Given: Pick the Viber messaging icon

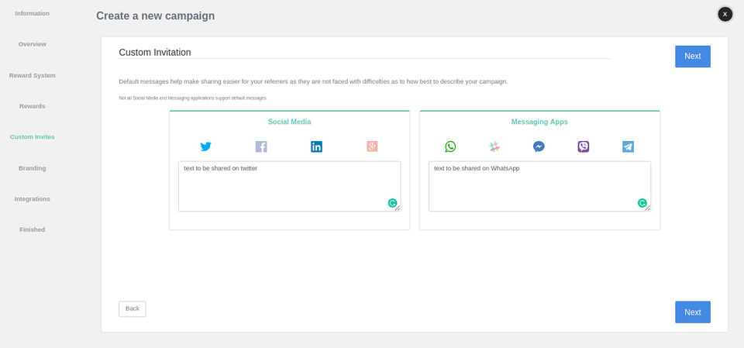Looking at the screenshot, I should (x=584, y=146).
